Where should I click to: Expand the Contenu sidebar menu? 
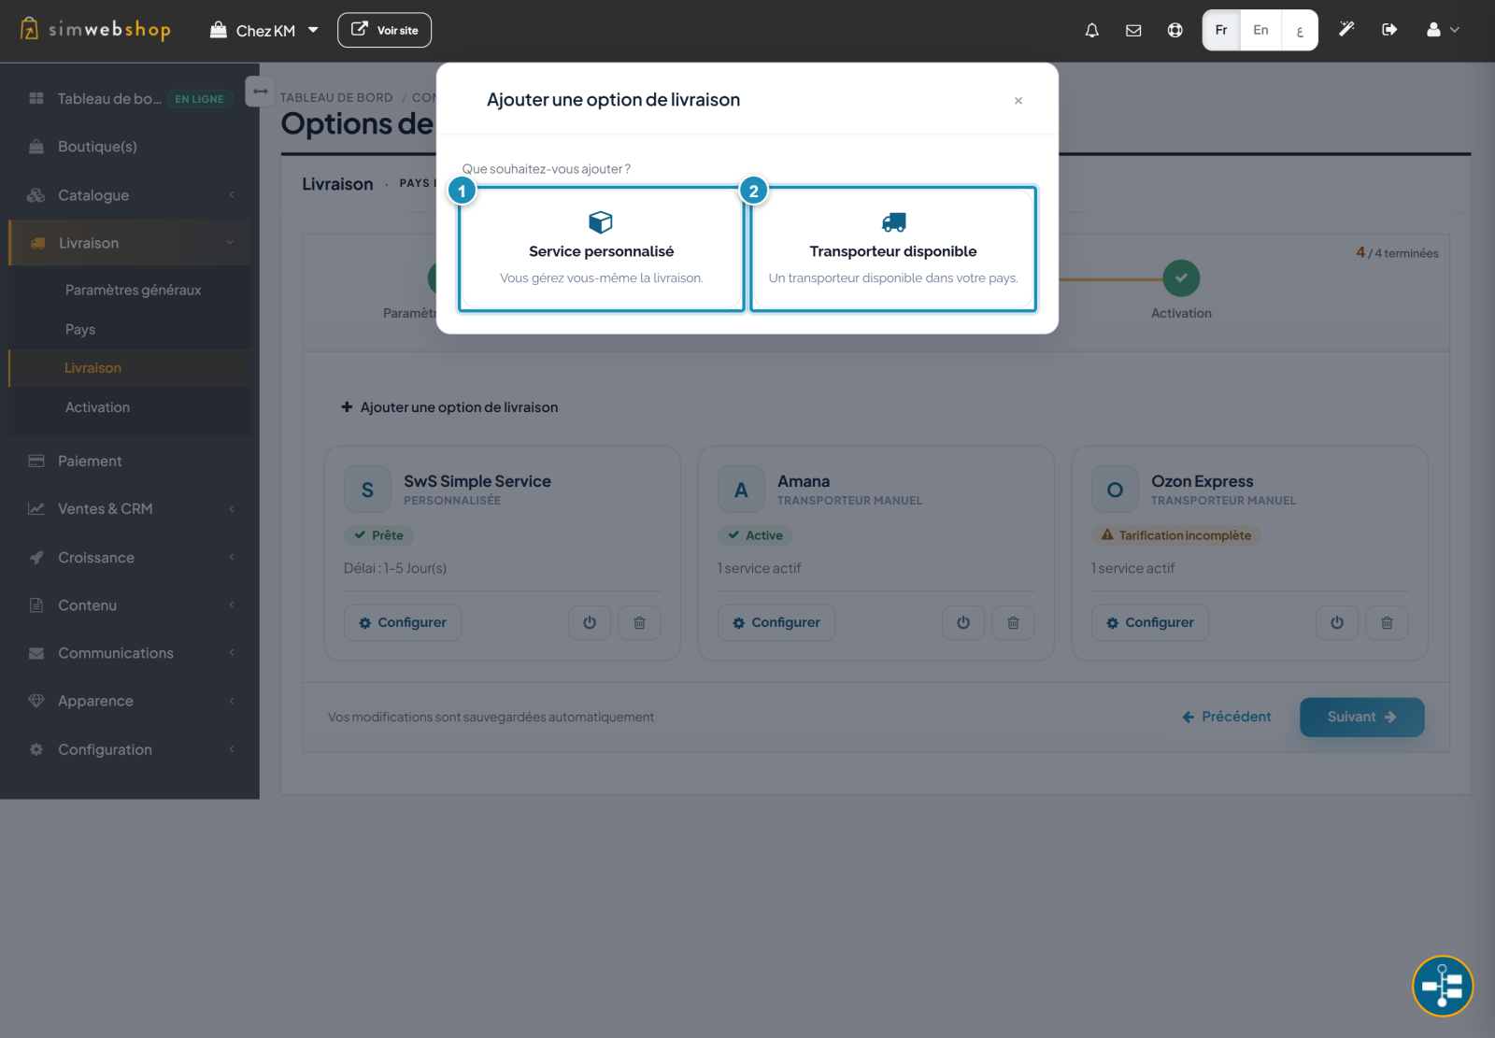coord(130,604)
